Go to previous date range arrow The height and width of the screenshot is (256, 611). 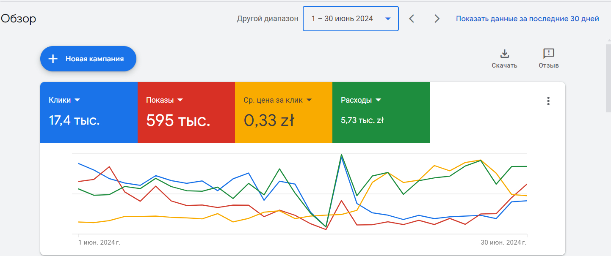(412, 19)
